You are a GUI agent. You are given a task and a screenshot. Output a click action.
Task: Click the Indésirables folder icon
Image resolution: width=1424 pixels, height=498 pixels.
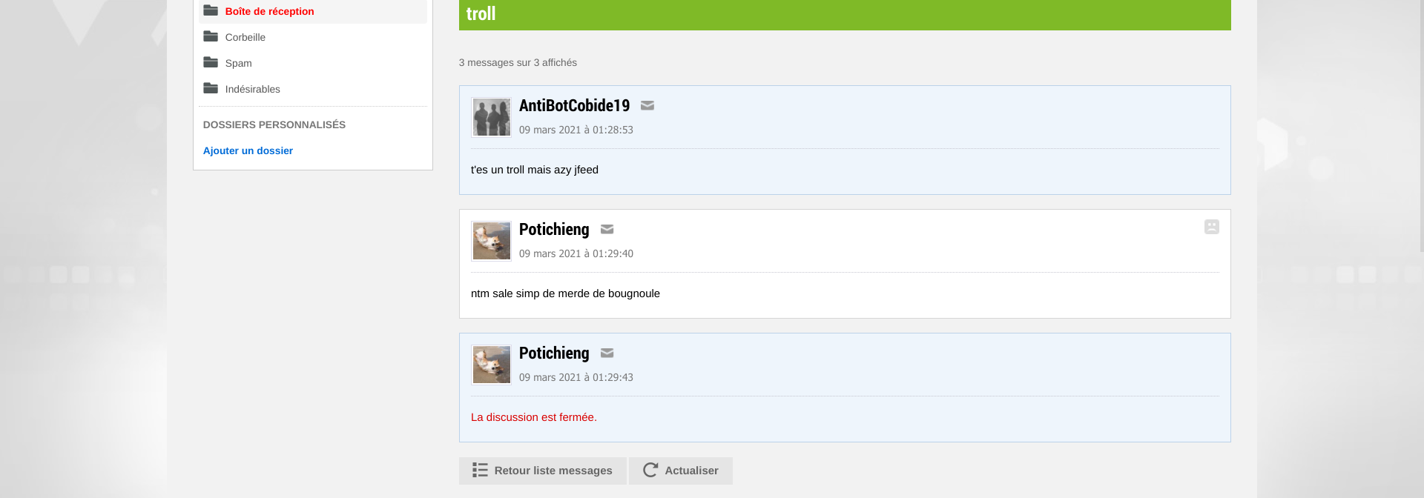(x=211, y=88)
